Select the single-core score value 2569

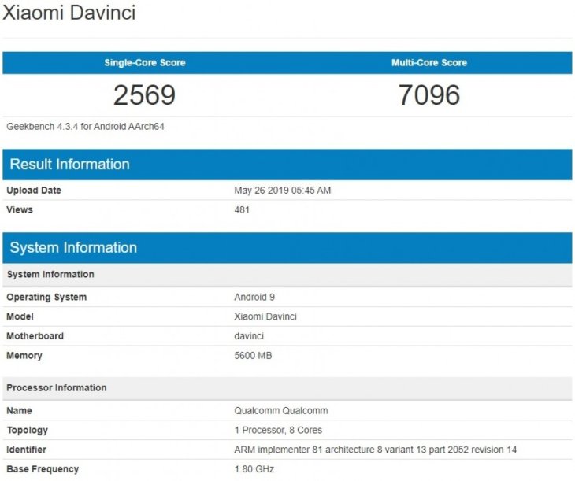click(145, 95)
